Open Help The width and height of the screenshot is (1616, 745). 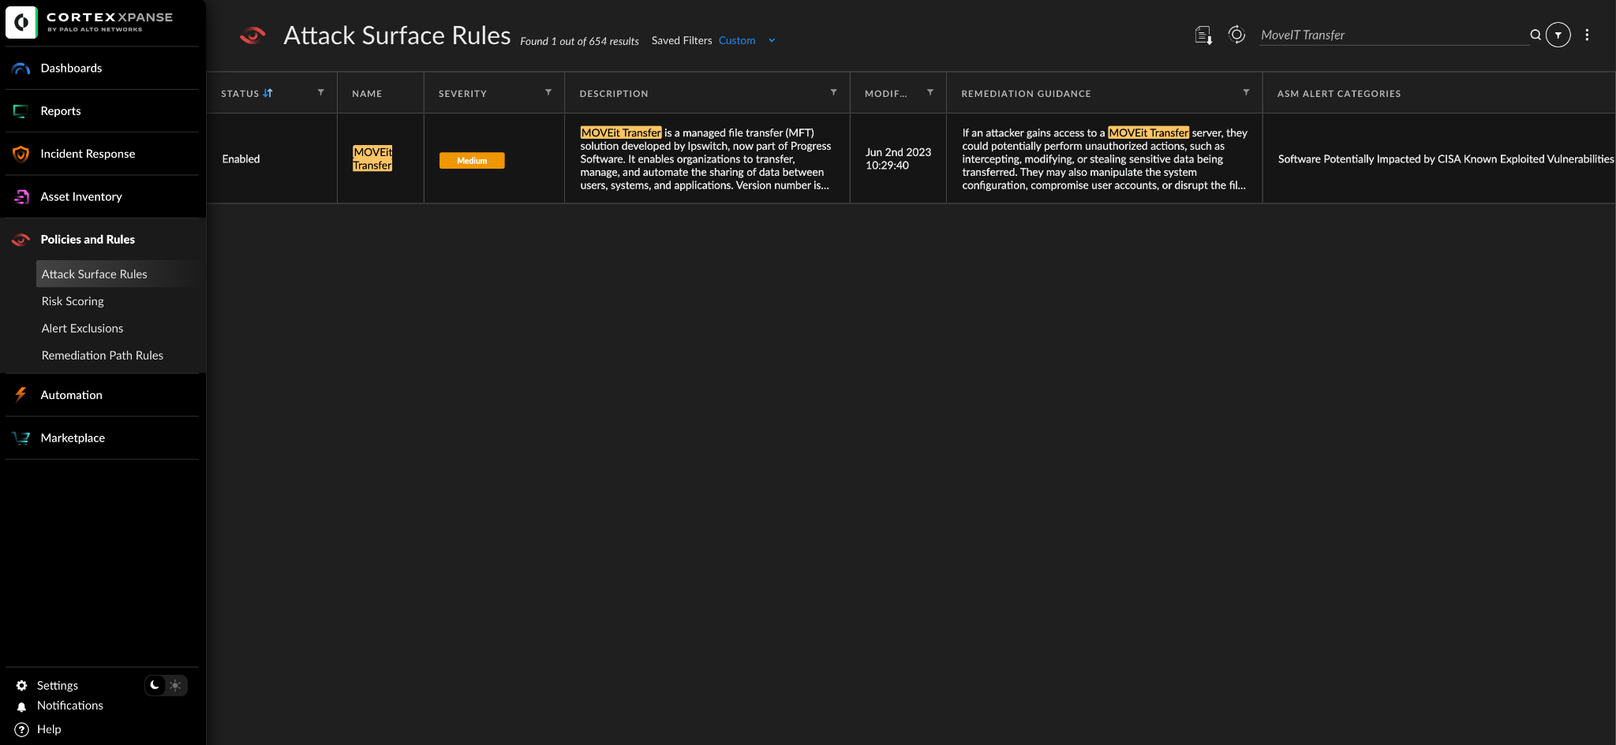[49, 729]
